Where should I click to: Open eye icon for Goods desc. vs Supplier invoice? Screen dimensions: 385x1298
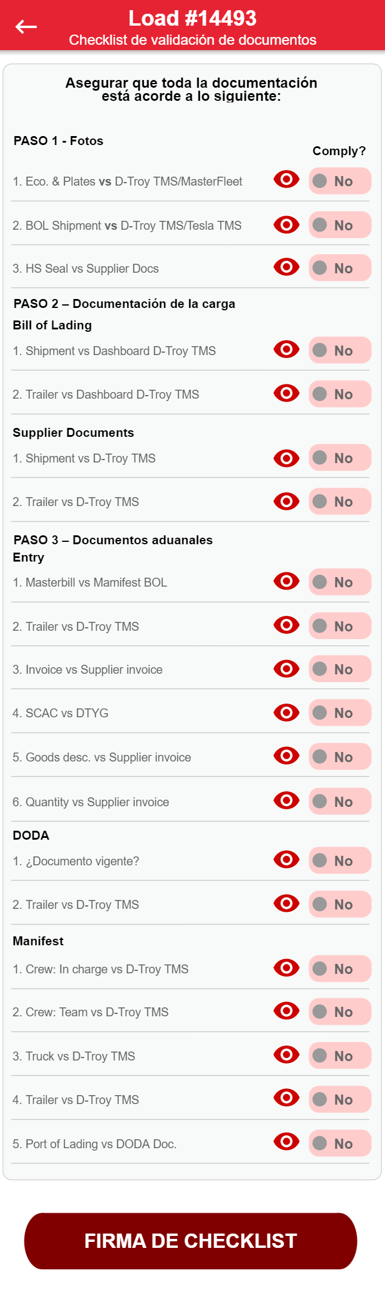(x=286, y=756)
